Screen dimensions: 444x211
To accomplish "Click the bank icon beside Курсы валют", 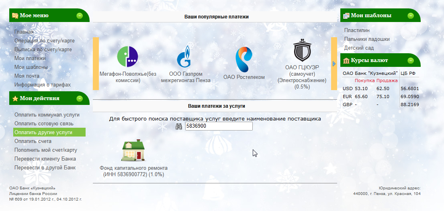I will [x=346, y=61].
